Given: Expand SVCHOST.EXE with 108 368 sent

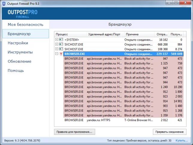Looking at the screenshot, I should [x=57, y=49].
